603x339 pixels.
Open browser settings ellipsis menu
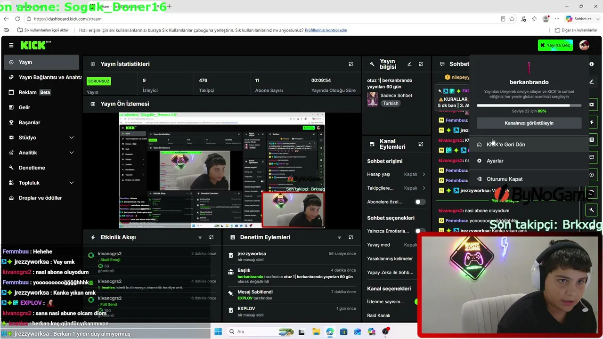tap(557, 19)
